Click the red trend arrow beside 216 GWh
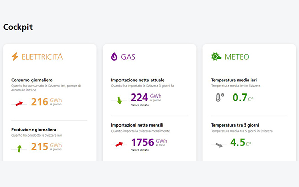This screenshot has height=187, width=299. 19,104
